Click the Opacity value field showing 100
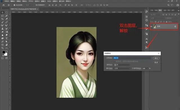The width and height of the screenshot is (180, 110). click(x=144, y=68)
